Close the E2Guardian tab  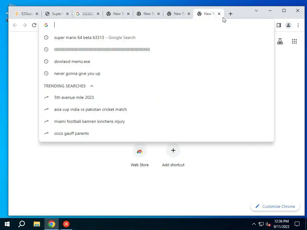tap(37, 14)
